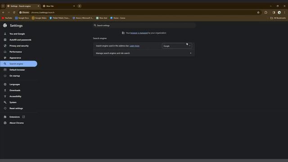
Task: Open the Learn more link
Action: (x=135, y=46)
